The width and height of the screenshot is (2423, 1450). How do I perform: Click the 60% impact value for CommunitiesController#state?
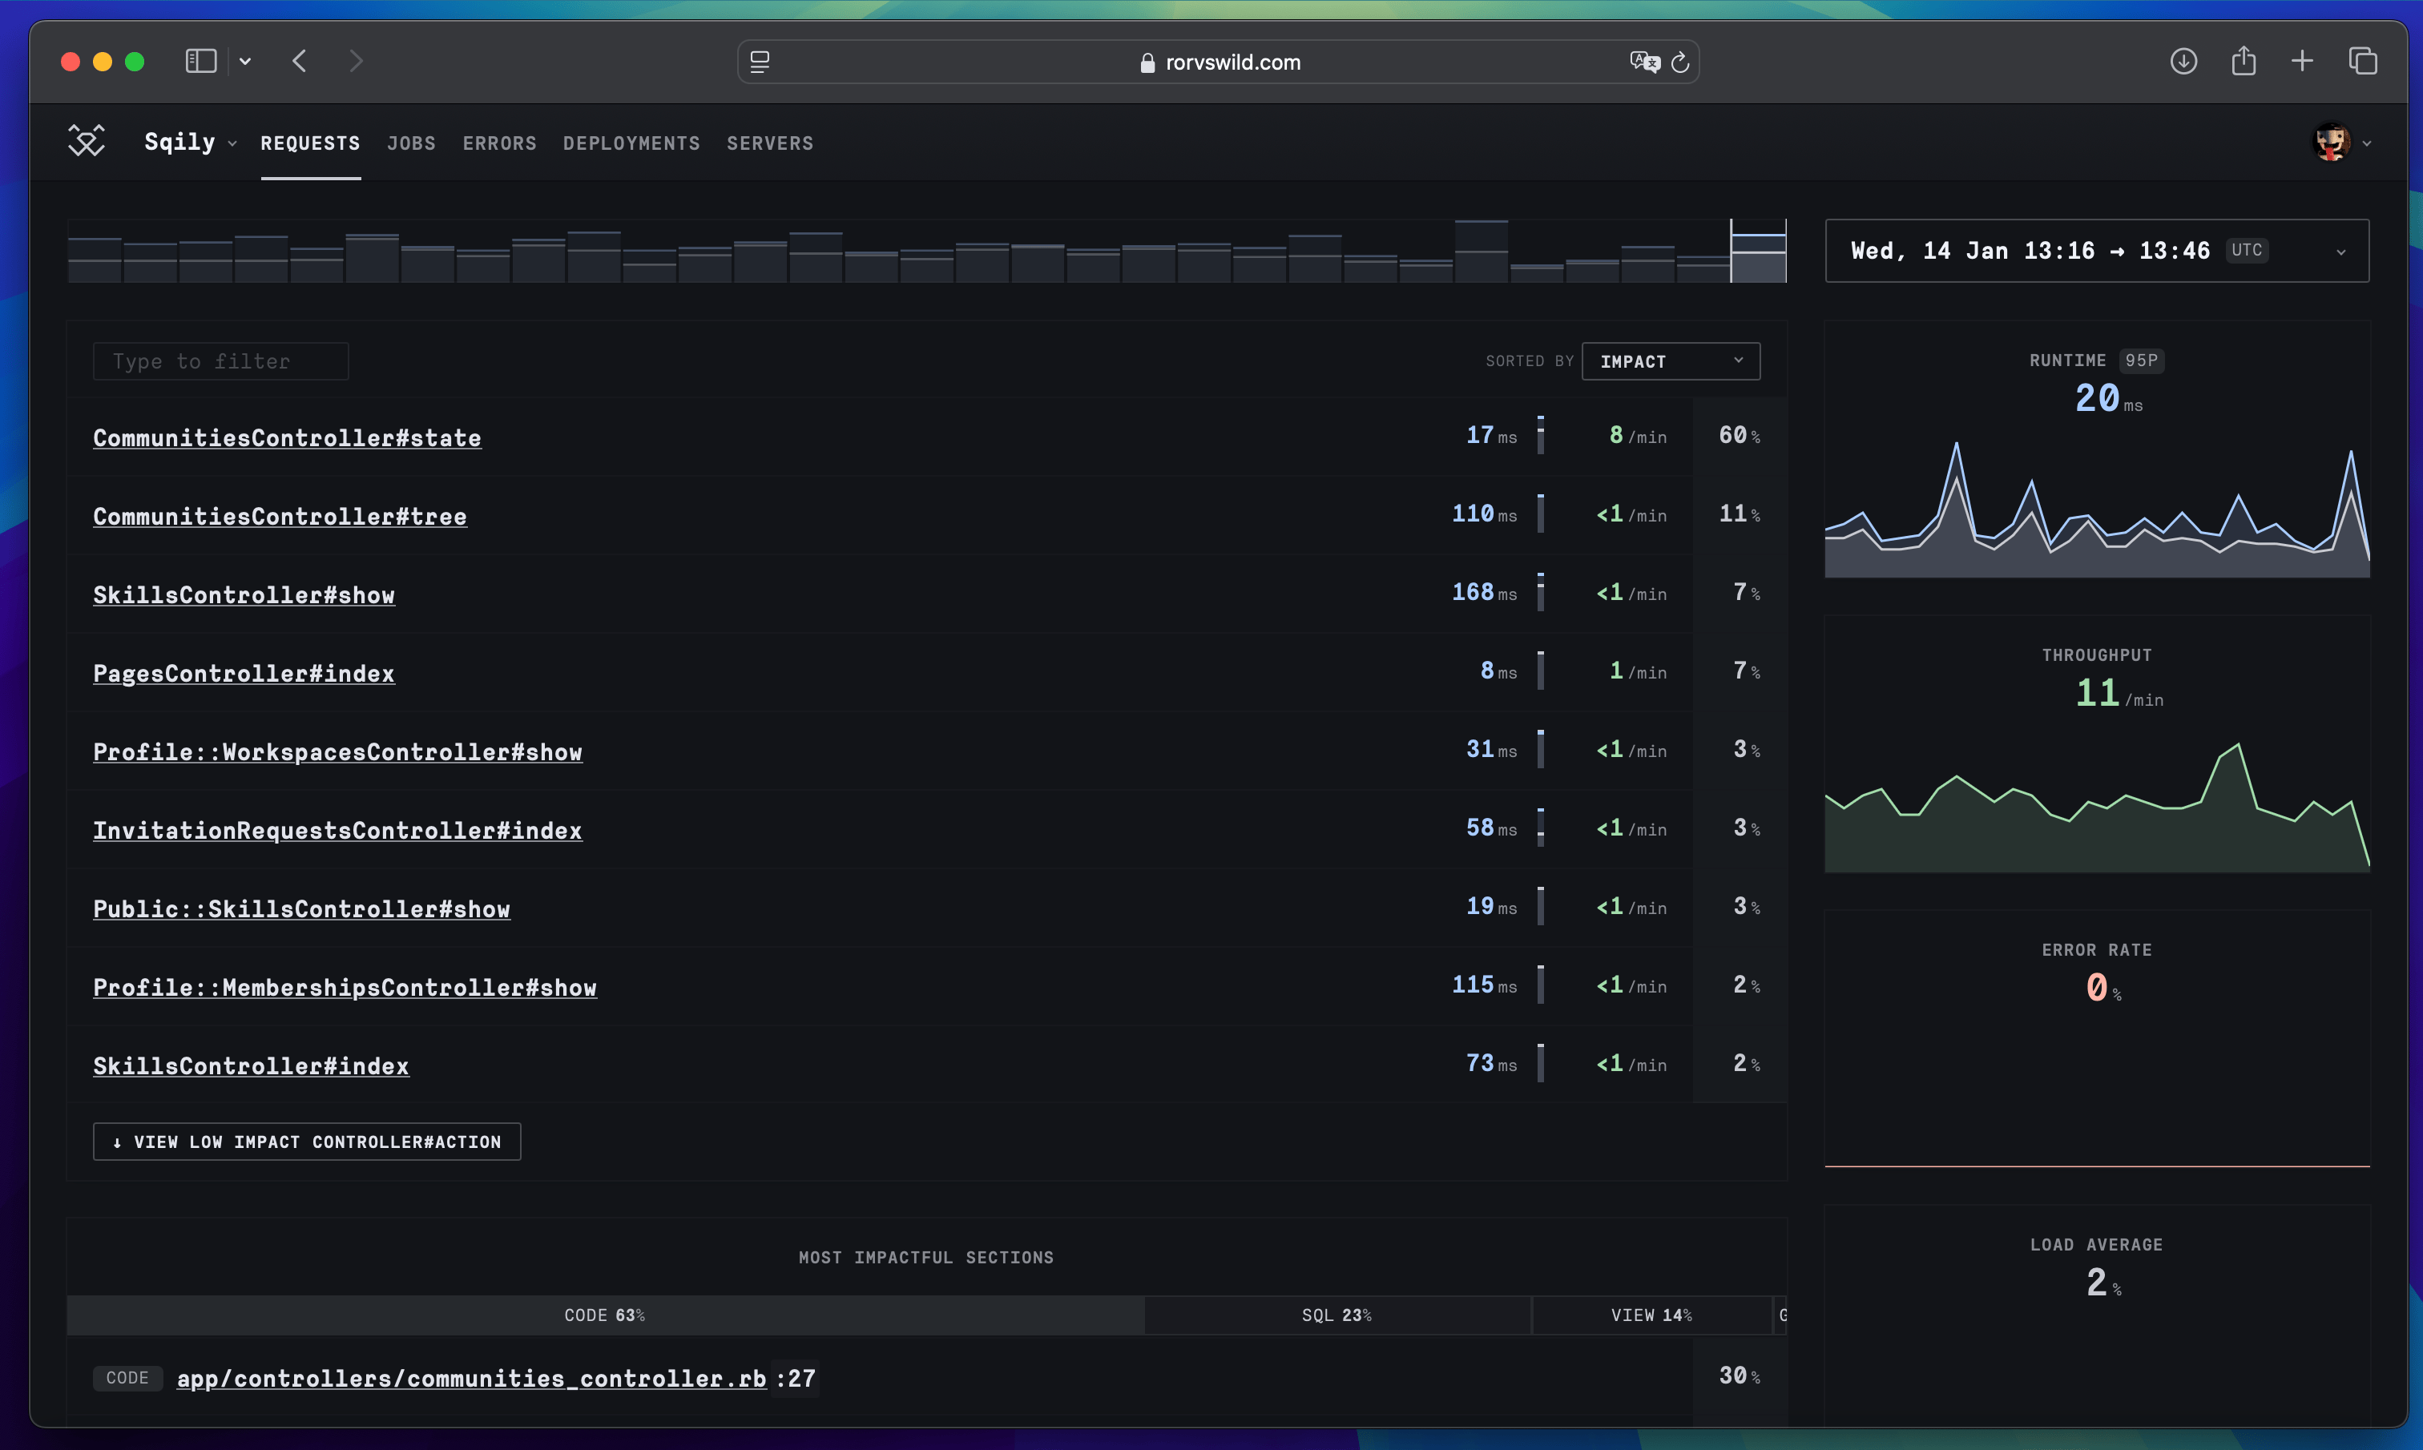click(x=1739, y=436)
